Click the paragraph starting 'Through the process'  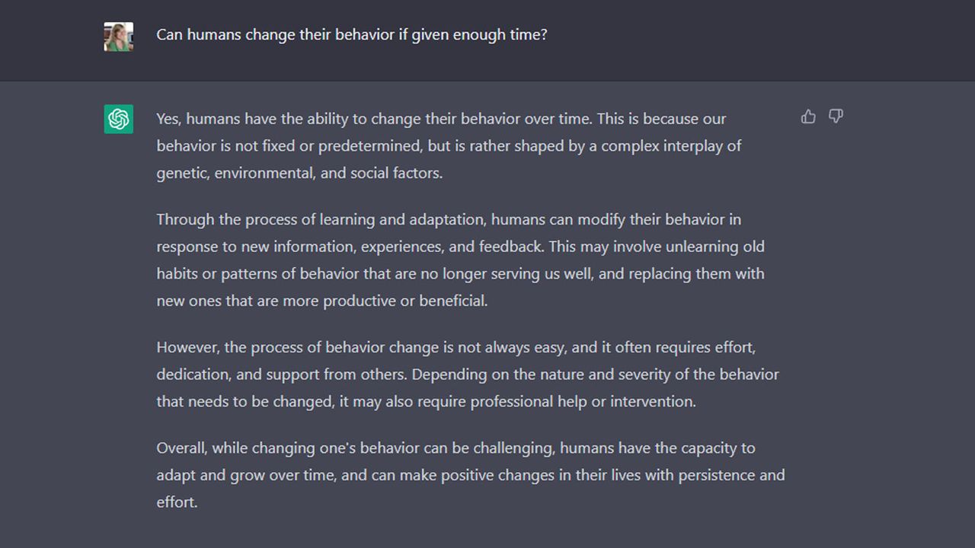(460, 260)
